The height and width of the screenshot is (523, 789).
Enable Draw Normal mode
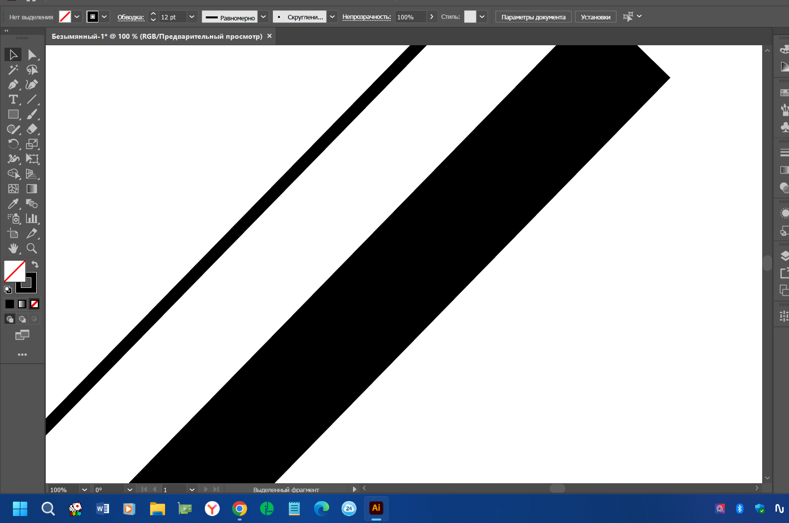9,319
